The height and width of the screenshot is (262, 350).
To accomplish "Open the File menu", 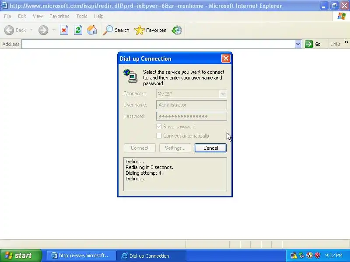I will click(x=7, y=16).
